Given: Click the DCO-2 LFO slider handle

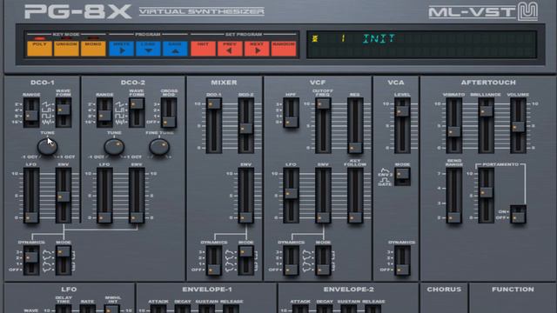Looking at the screenshot, I should (x=104, y=217).
